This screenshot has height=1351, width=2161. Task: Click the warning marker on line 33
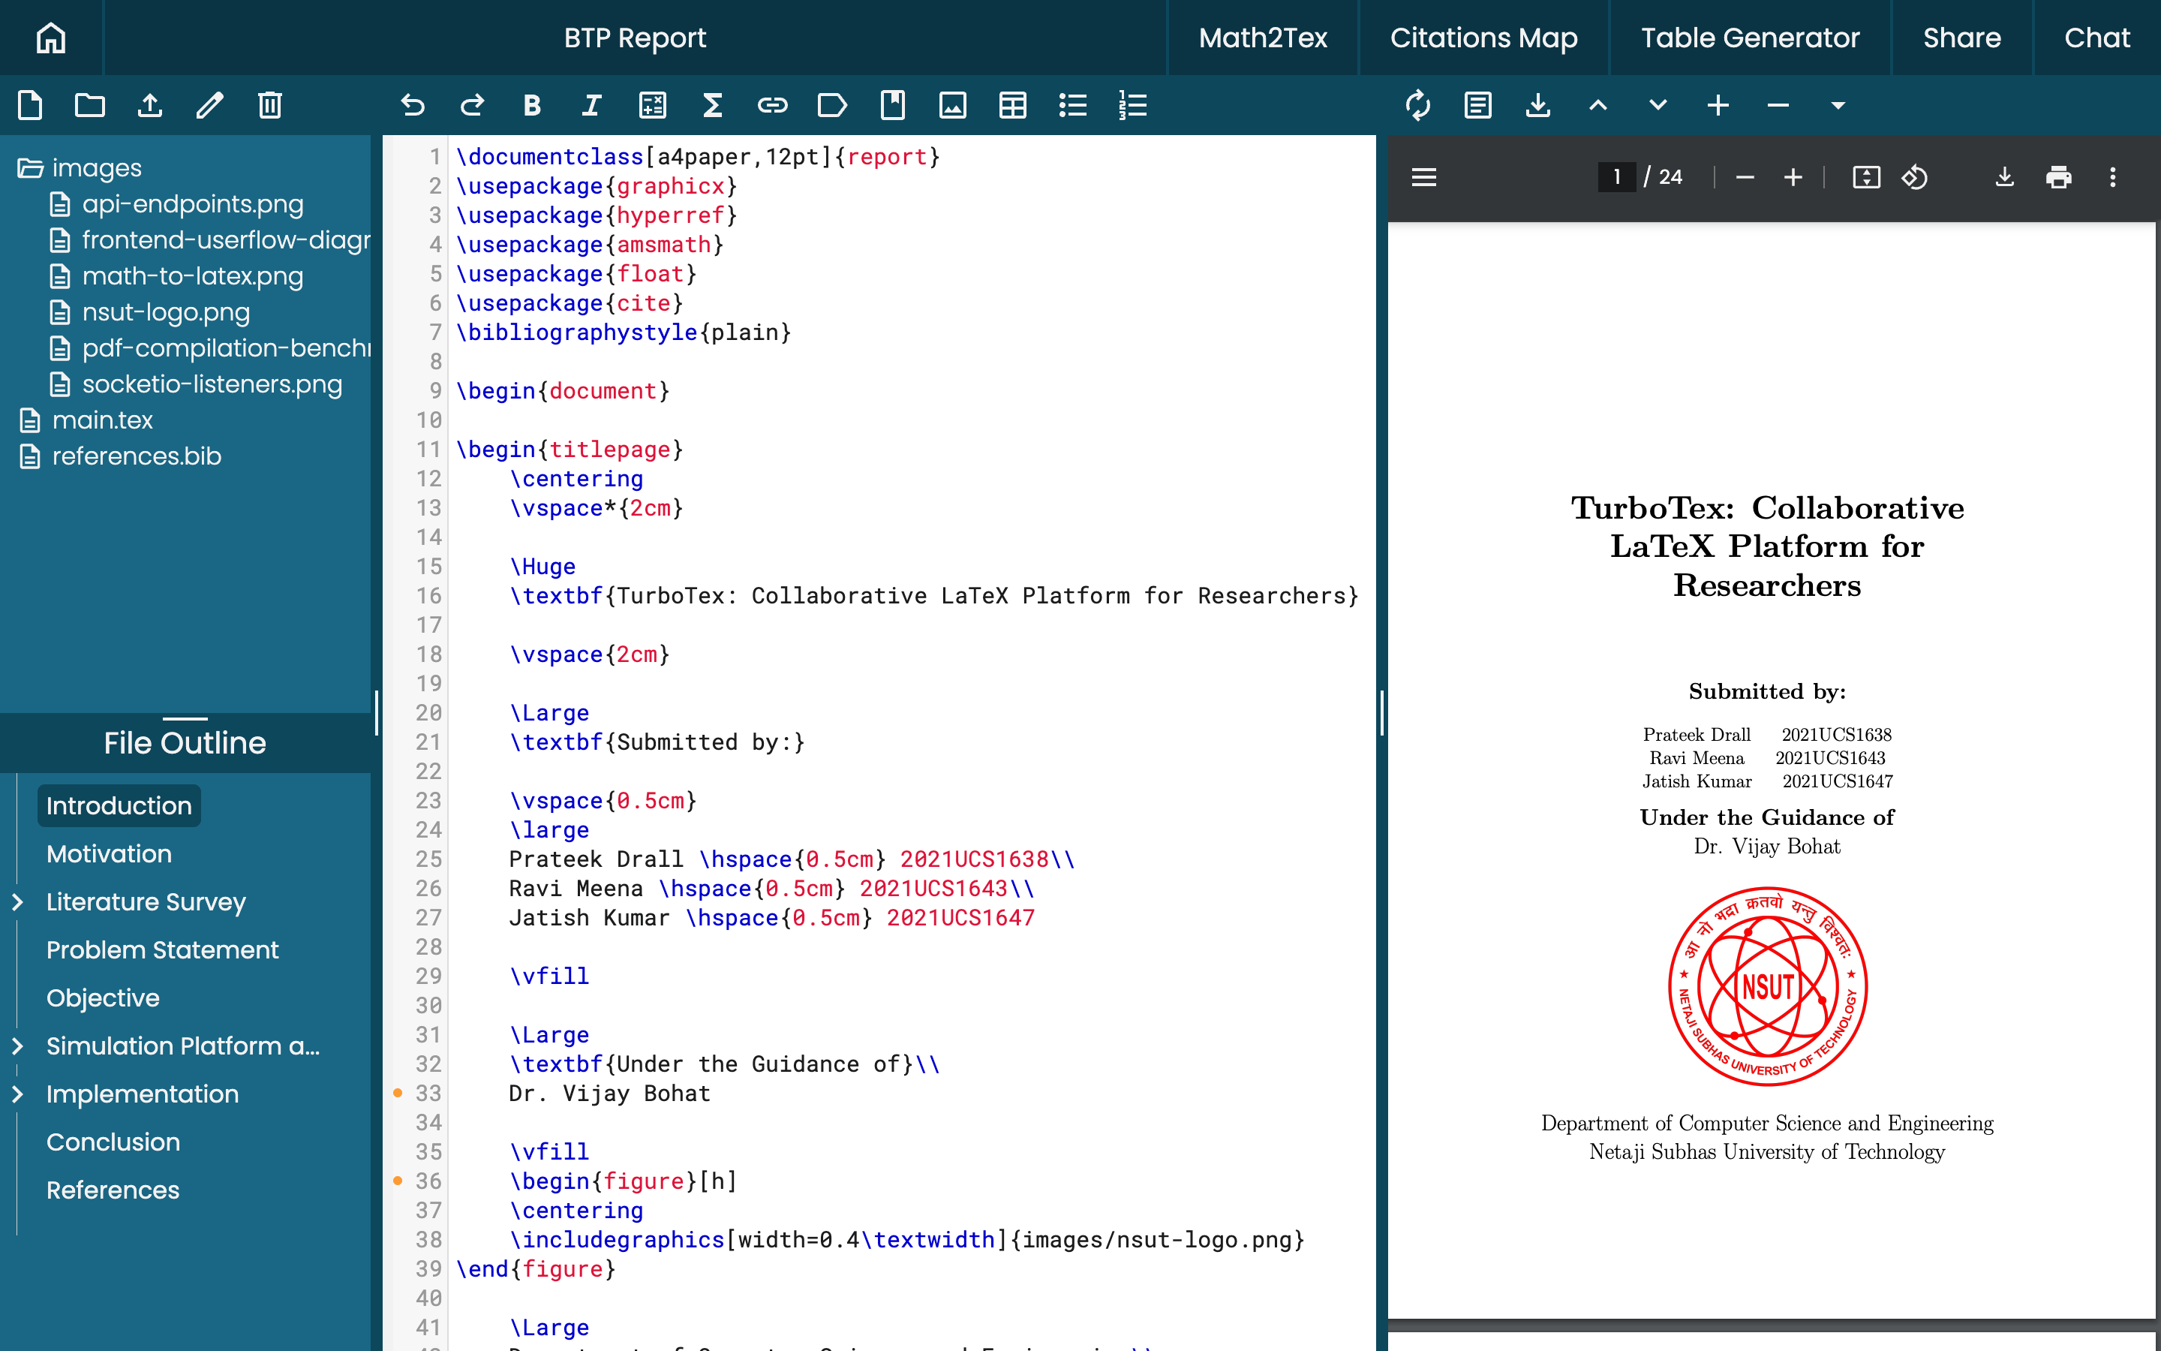point(398,1093)
